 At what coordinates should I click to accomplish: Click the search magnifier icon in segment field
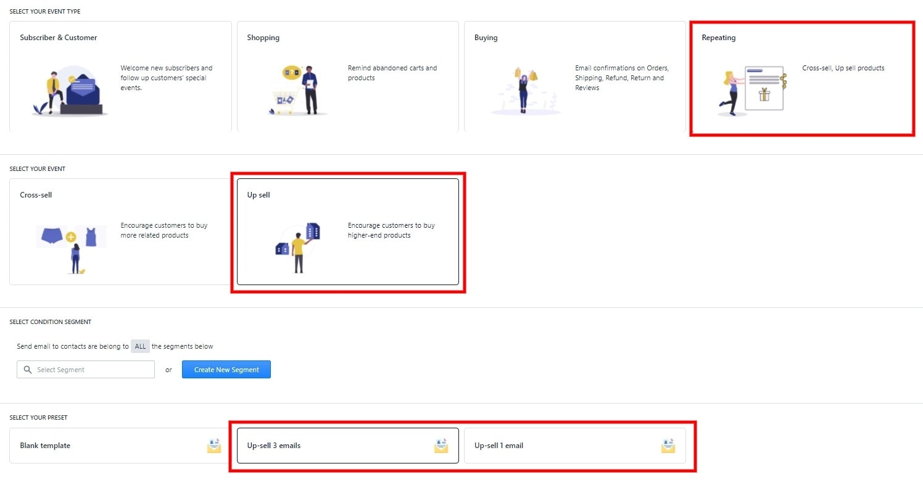click(27, 370)
